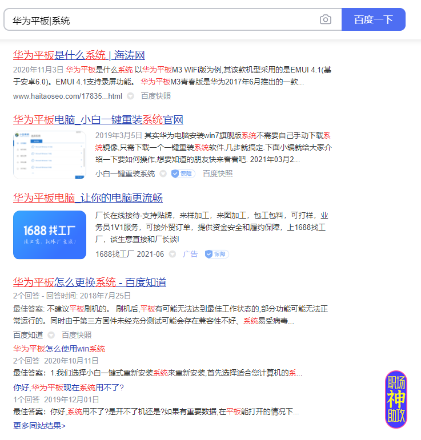Click the text 1个回答 2019年12月01日
Screen dimensions: 421x440
coord(56,399)
